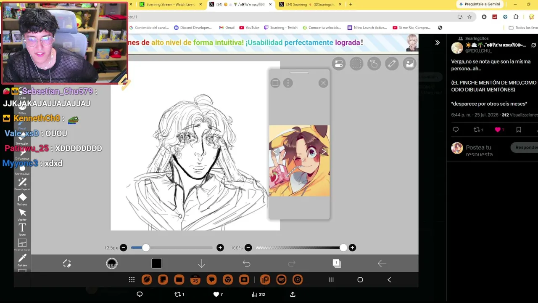
Task: Open the Gmail bookmark
Action: pyautogui.click(x=227, y=28)
